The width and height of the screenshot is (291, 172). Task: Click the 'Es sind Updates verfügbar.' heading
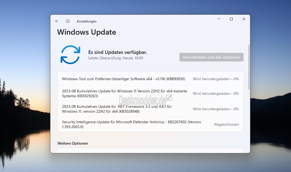pos(118,52)
